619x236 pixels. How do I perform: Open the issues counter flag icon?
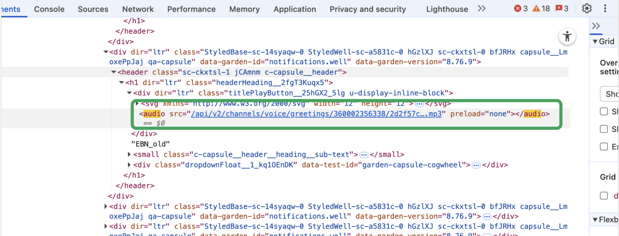click(x=559, y=8)
